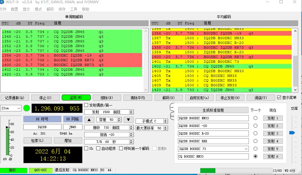The width and height of the screenshot is (302, 175).
Task: Click the 平均解码 pane vertical scrollbar
Action: point(295,60)
